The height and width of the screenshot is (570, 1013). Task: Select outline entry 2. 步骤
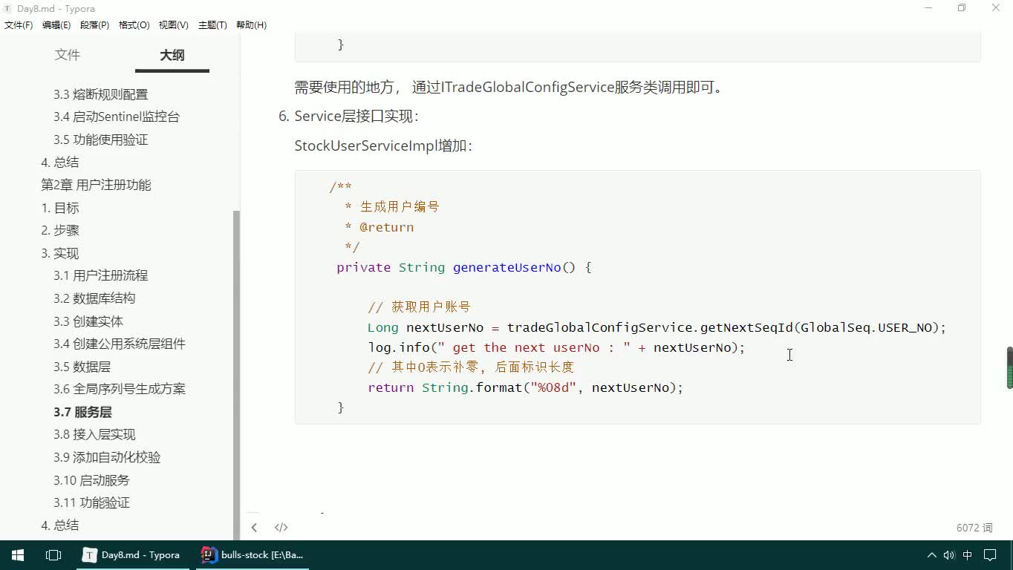(60, 230)
